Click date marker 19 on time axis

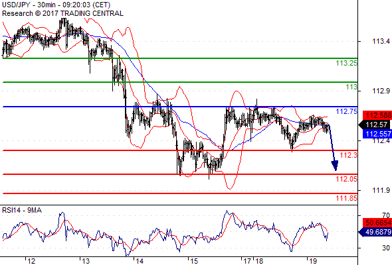[x=313, y=261]
